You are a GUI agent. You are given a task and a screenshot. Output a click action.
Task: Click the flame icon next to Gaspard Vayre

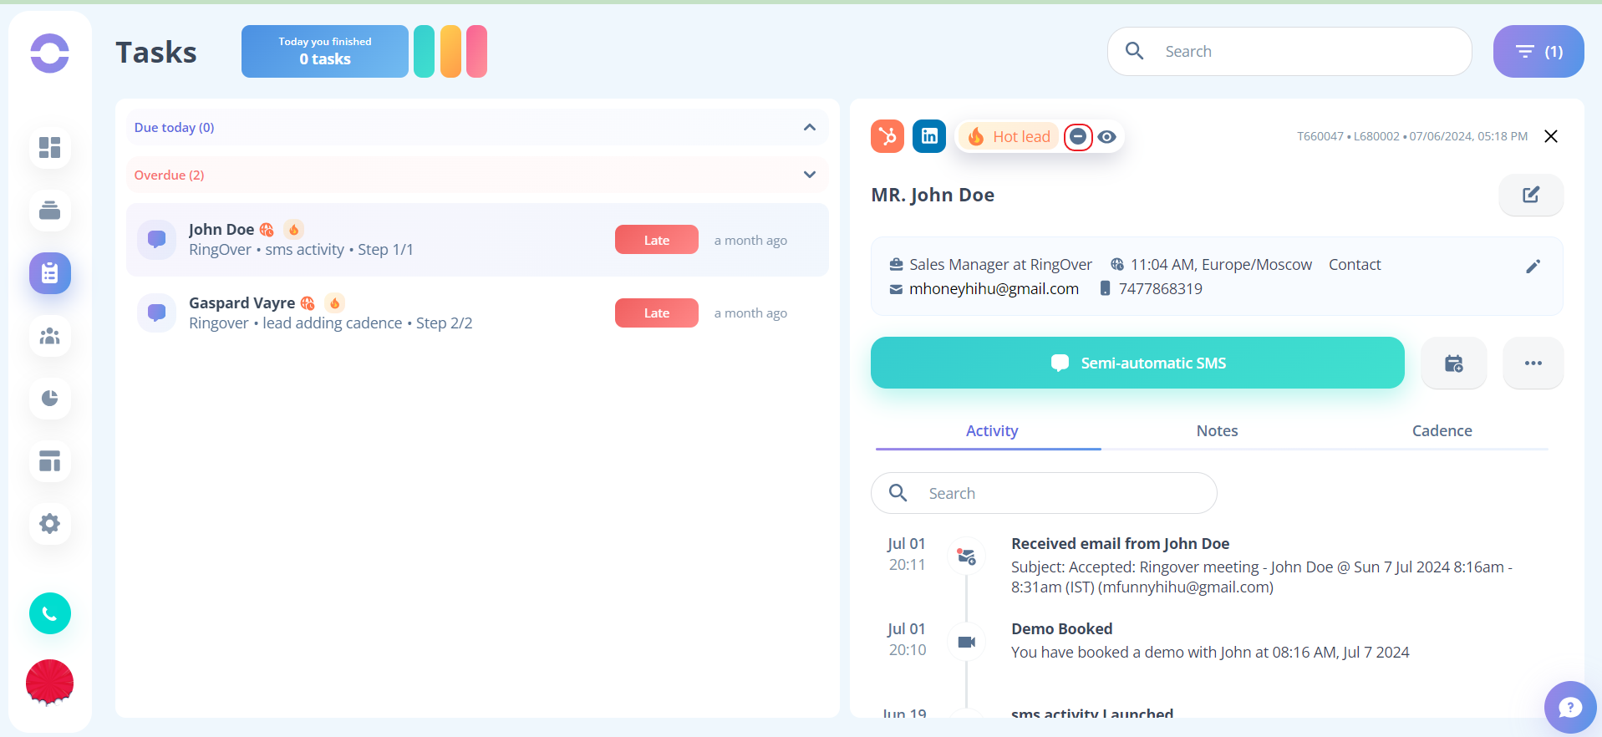334,302
